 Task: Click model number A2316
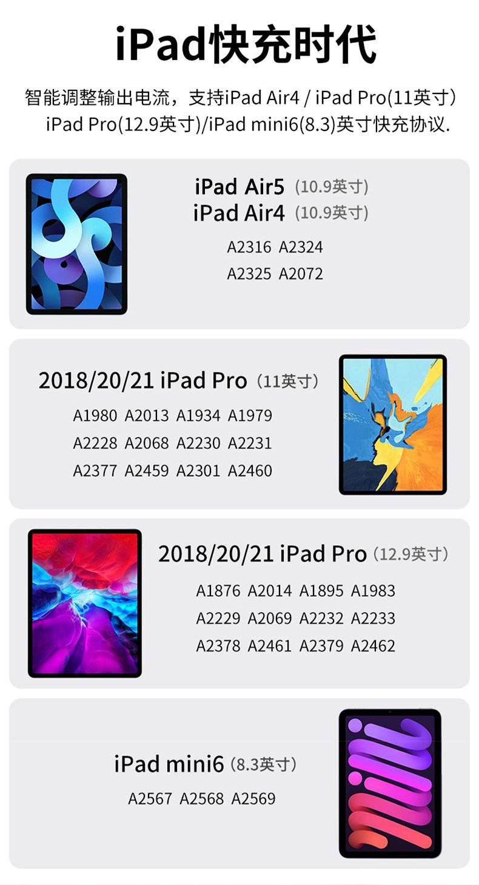[249, 247]
